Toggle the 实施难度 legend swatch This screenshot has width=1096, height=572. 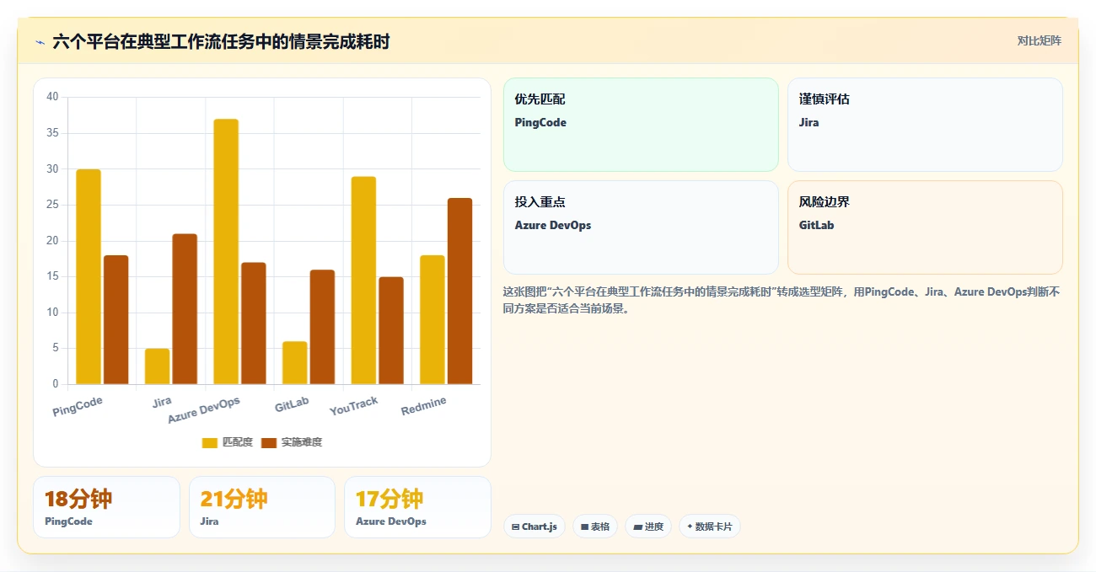pyautogui.click(x=269, y=442)
